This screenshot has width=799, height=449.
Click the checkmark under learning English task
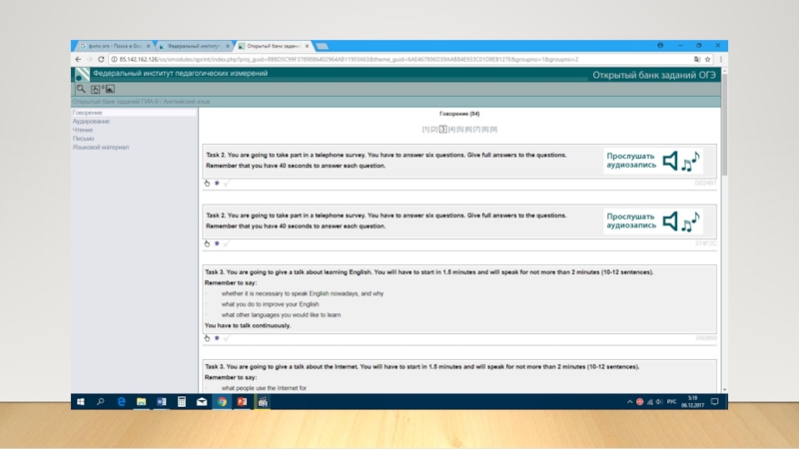click(x=227, y=338)
